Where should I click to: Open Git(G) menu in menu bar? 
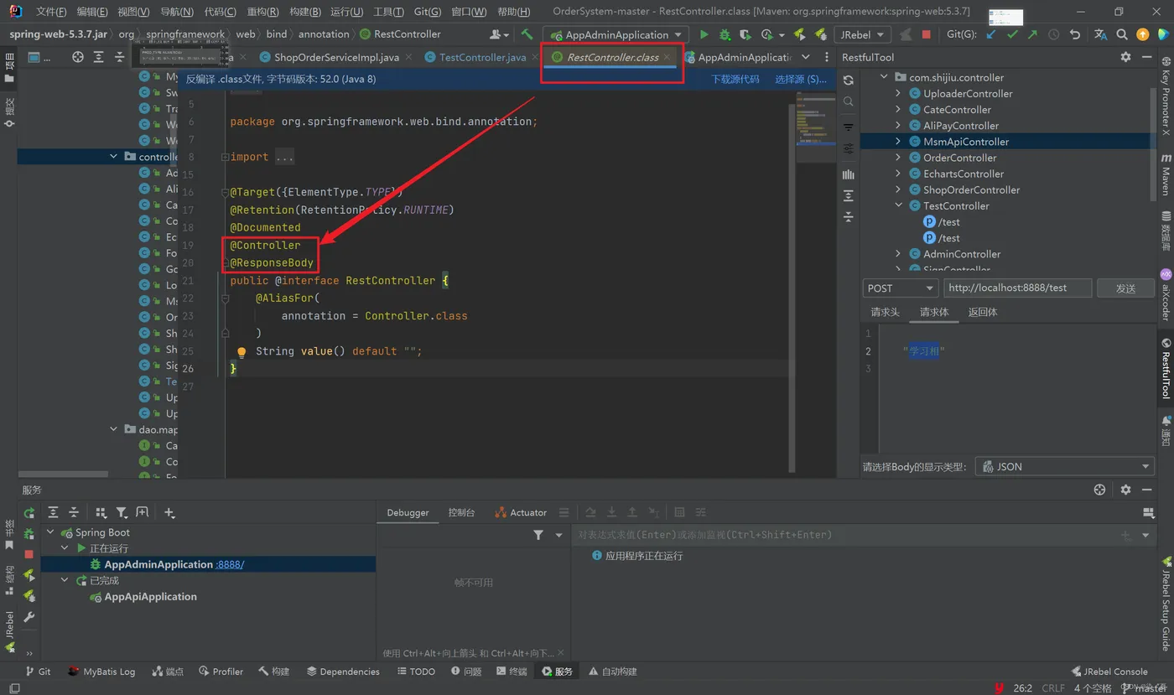[x=427, y=12]
